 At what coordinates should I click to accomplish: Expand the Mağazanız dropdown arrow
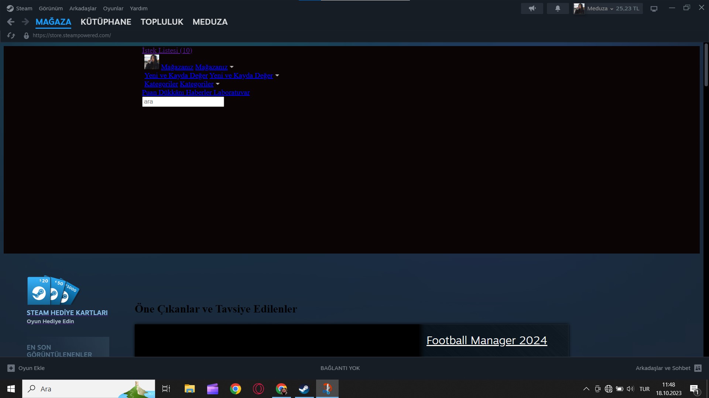click(232, 67)
